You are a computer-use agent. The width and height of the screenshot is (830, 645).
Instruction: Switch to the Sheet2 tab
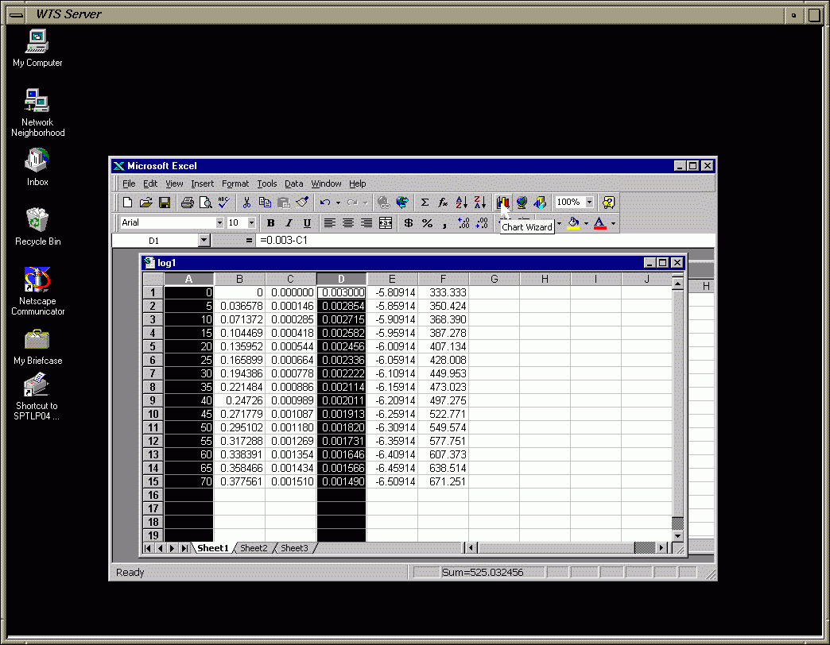pos(254,548)
